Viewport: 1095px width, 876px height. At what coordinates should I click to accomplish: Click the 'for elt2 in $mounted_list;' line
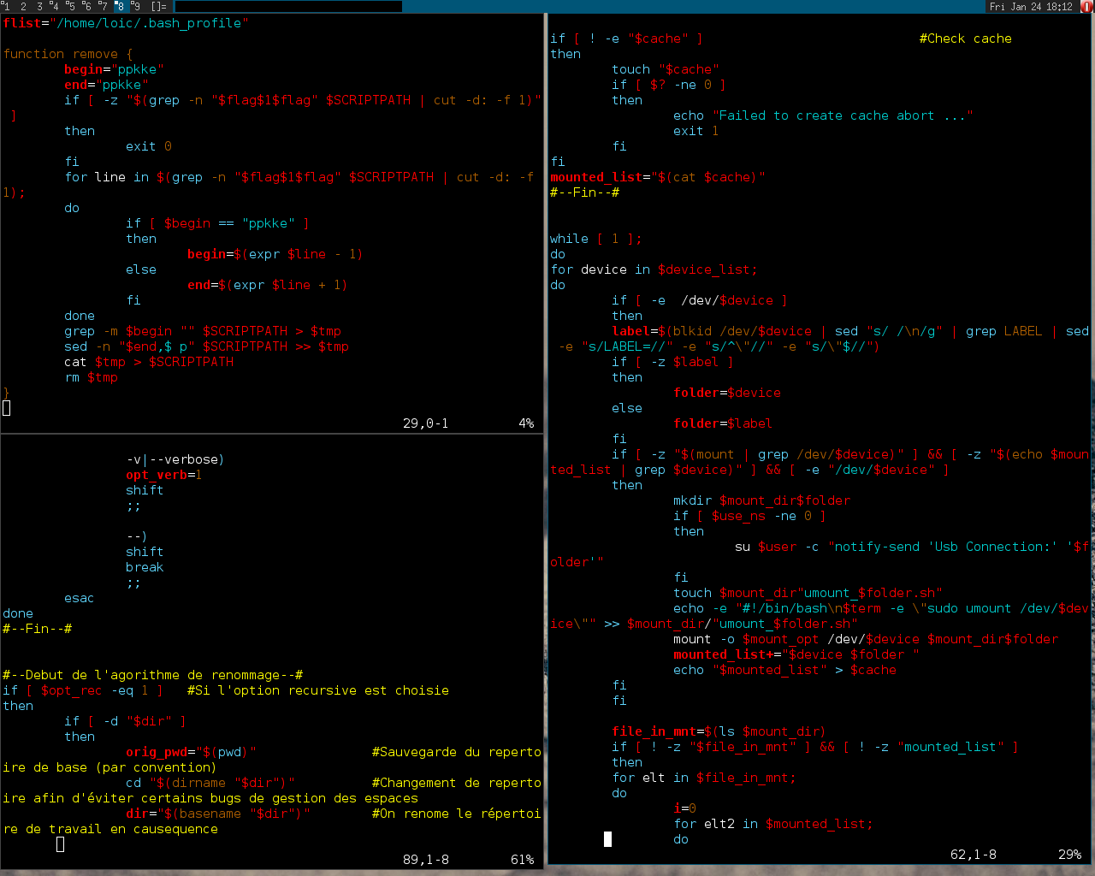pos(773,824)
